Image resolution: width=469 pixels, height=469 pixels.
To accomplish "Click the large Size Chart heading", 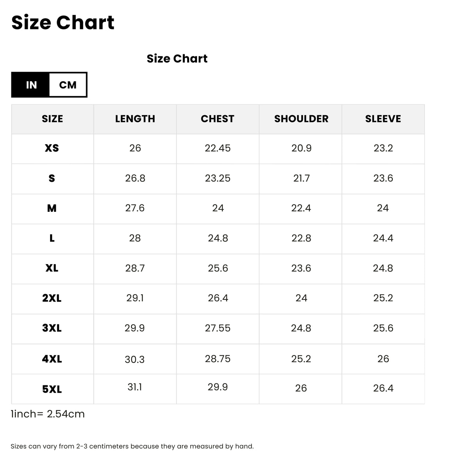I will coord(63,22).
